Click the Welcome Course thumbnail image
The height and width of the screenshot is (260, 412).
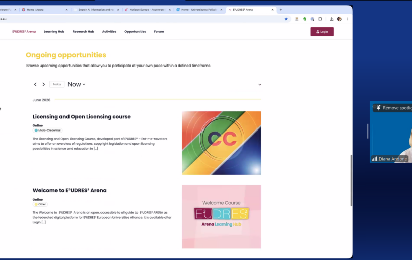pos(222,217)
